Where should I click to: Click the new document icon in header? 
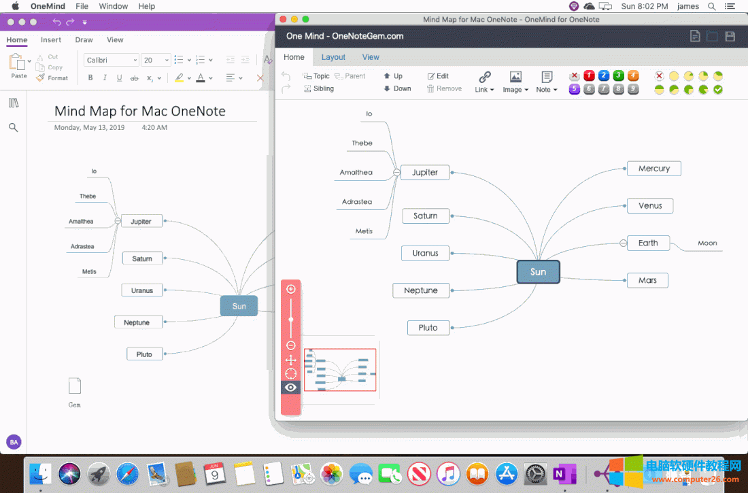(694, 36)
